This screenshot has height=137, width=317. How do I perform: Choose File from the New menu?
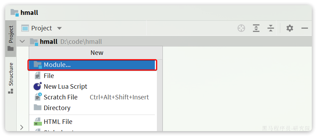(x=93, y=76)
